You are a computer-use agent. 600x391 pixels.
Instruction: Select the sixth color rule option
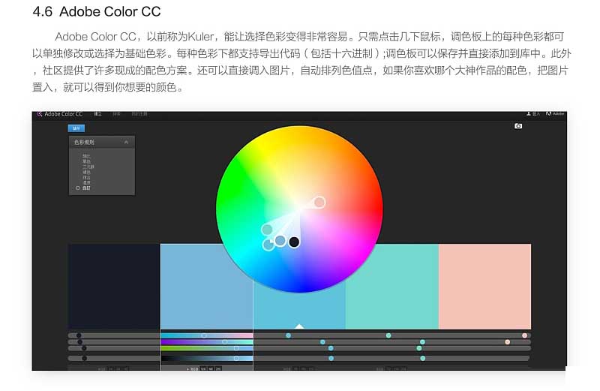(x=86, y=182)
